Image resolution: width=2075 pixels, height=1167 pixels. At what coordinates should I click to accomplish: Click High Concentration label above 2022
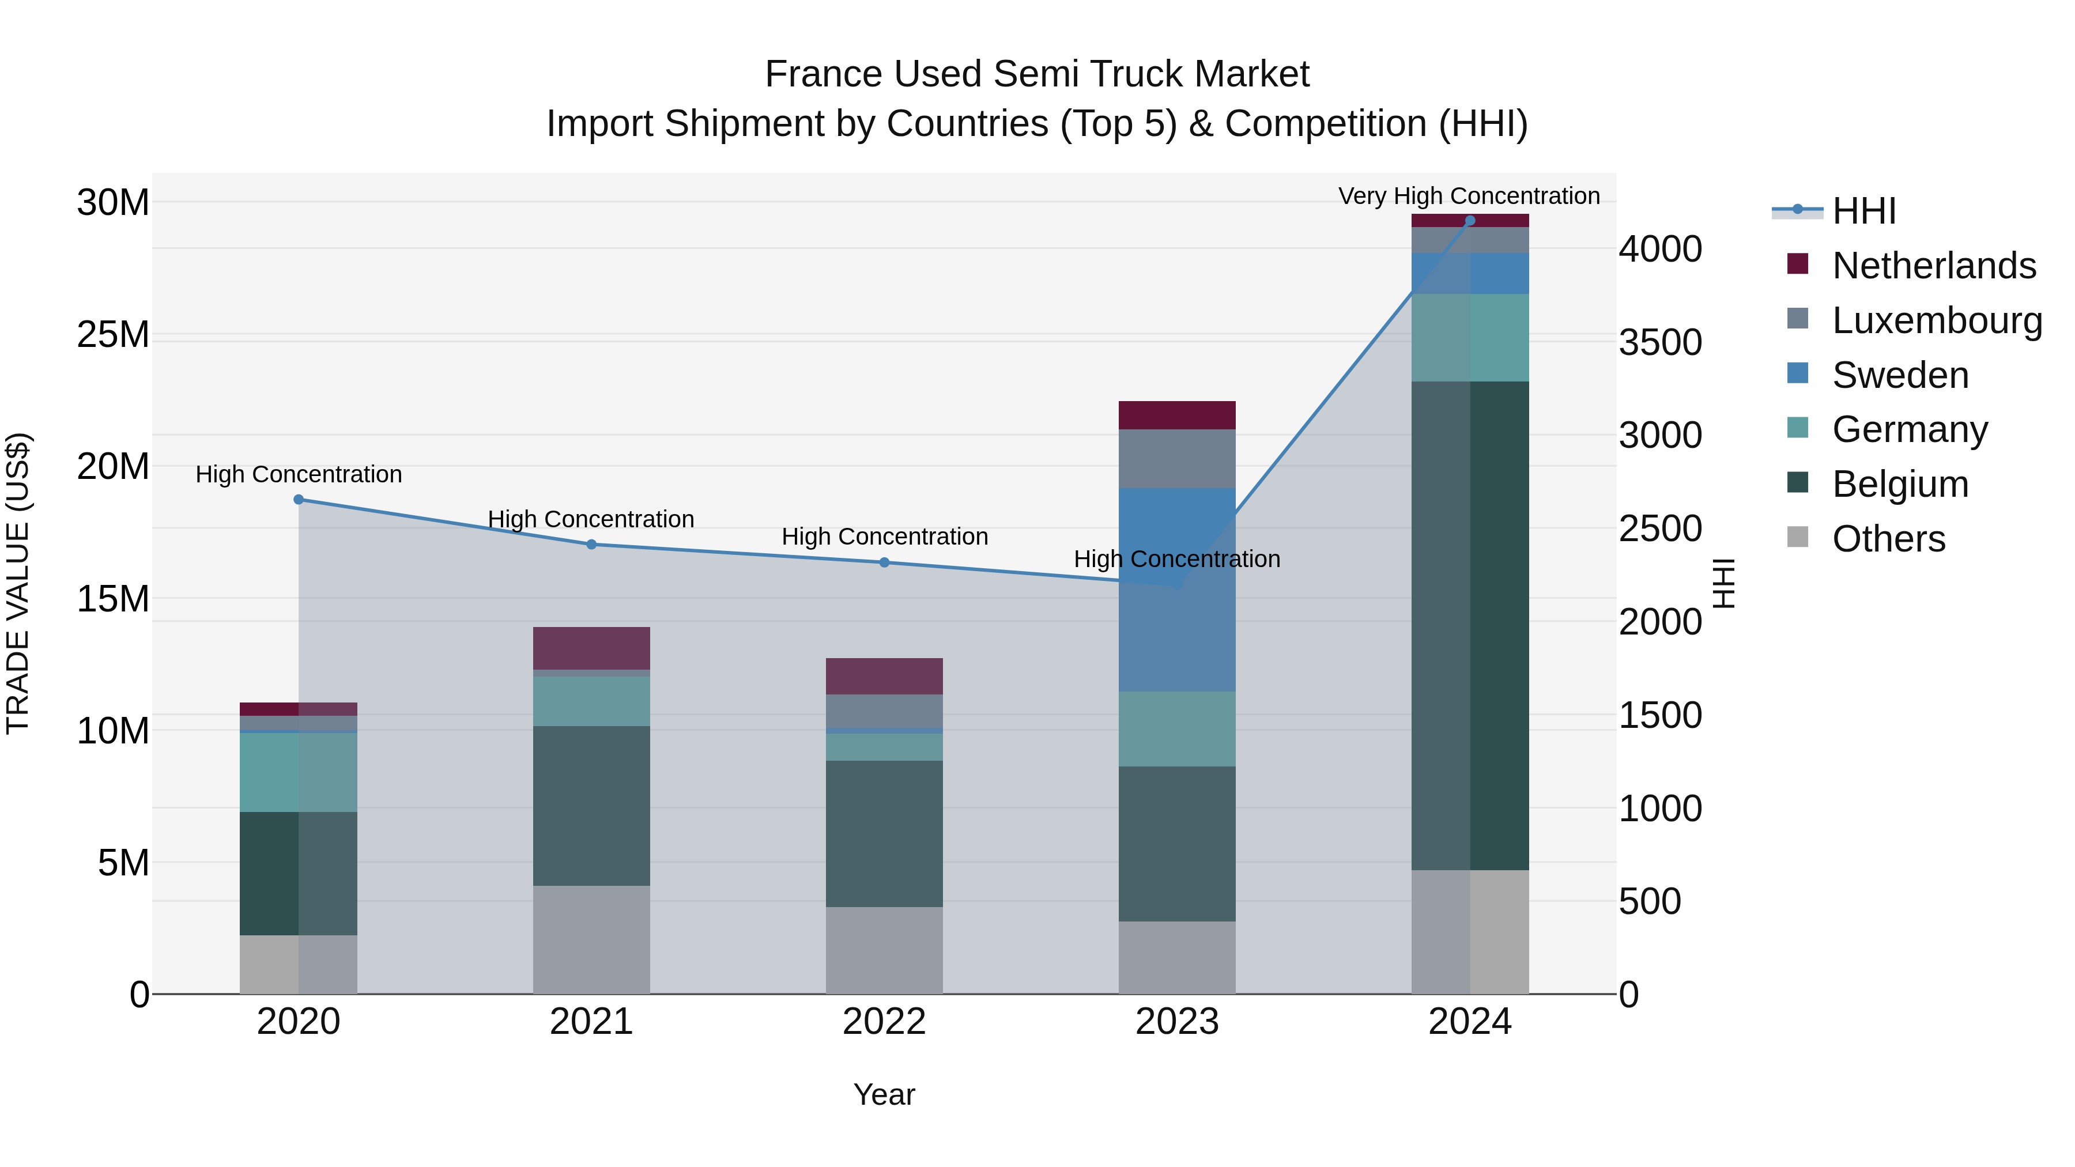point(884,537)
